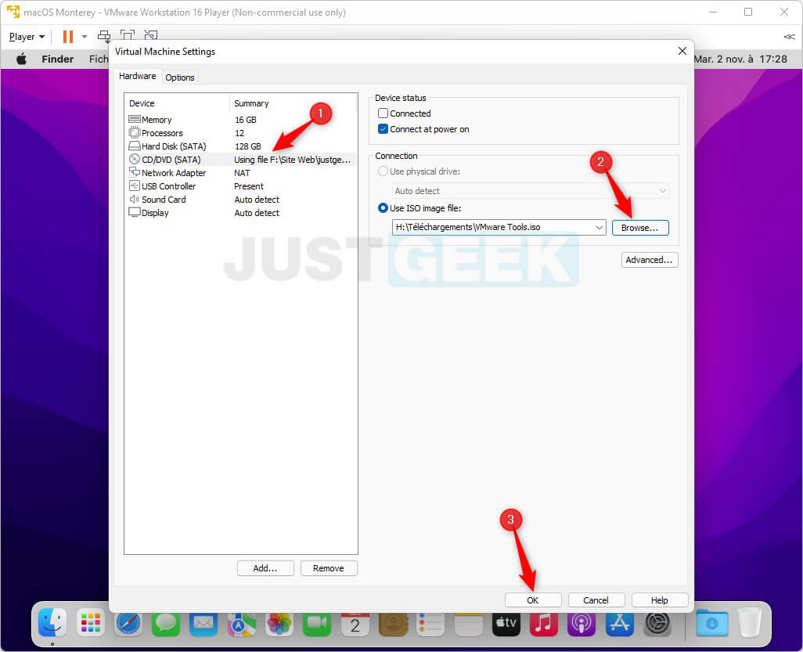Select the Network Adapter device

point(241,173)
